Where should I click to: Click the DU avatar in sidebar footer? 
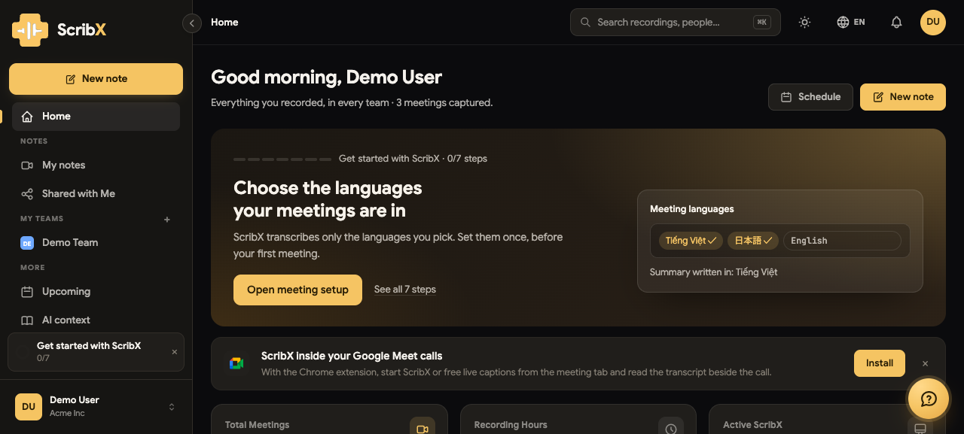coord(29,407)
